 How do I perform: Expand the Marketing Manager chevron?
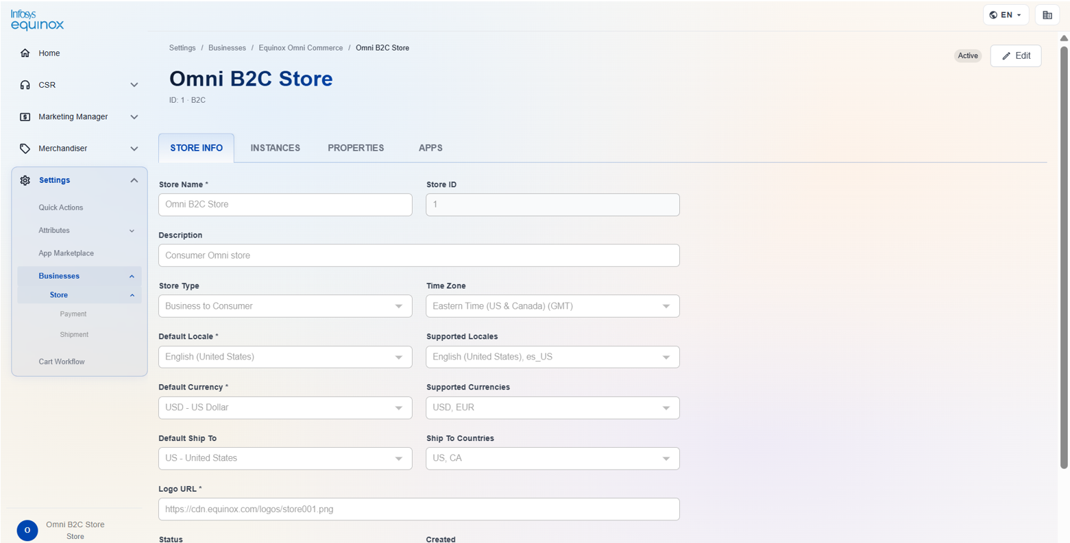tap(134, 116)
